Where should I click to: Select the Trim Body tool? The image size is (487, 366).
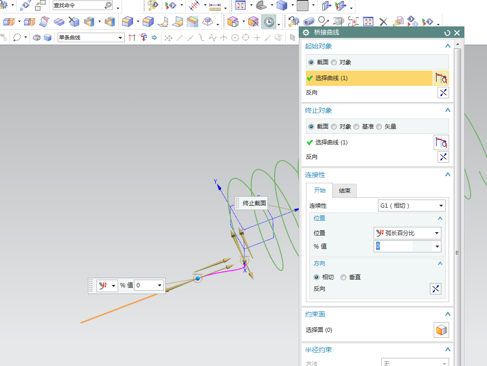point(44,22)
